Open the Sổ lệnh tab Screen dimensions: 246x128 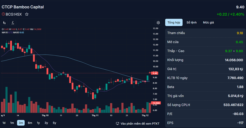tap(191, 23)
